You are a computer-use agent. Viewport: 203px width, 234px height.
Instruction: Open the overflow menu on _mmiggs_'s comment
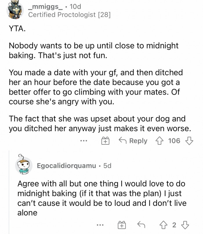pos(84,141)
